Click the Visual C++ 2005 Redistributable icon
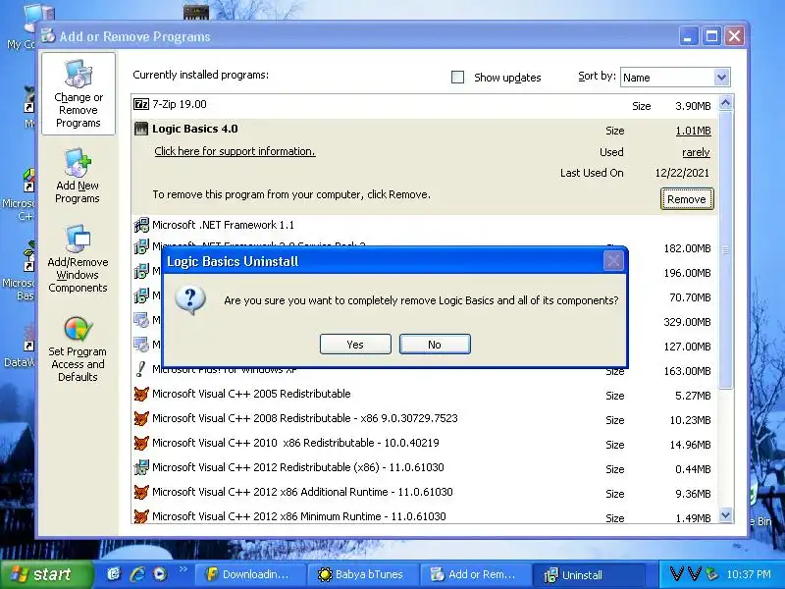Screen dimensions: 785x589 tap(141, 395)
